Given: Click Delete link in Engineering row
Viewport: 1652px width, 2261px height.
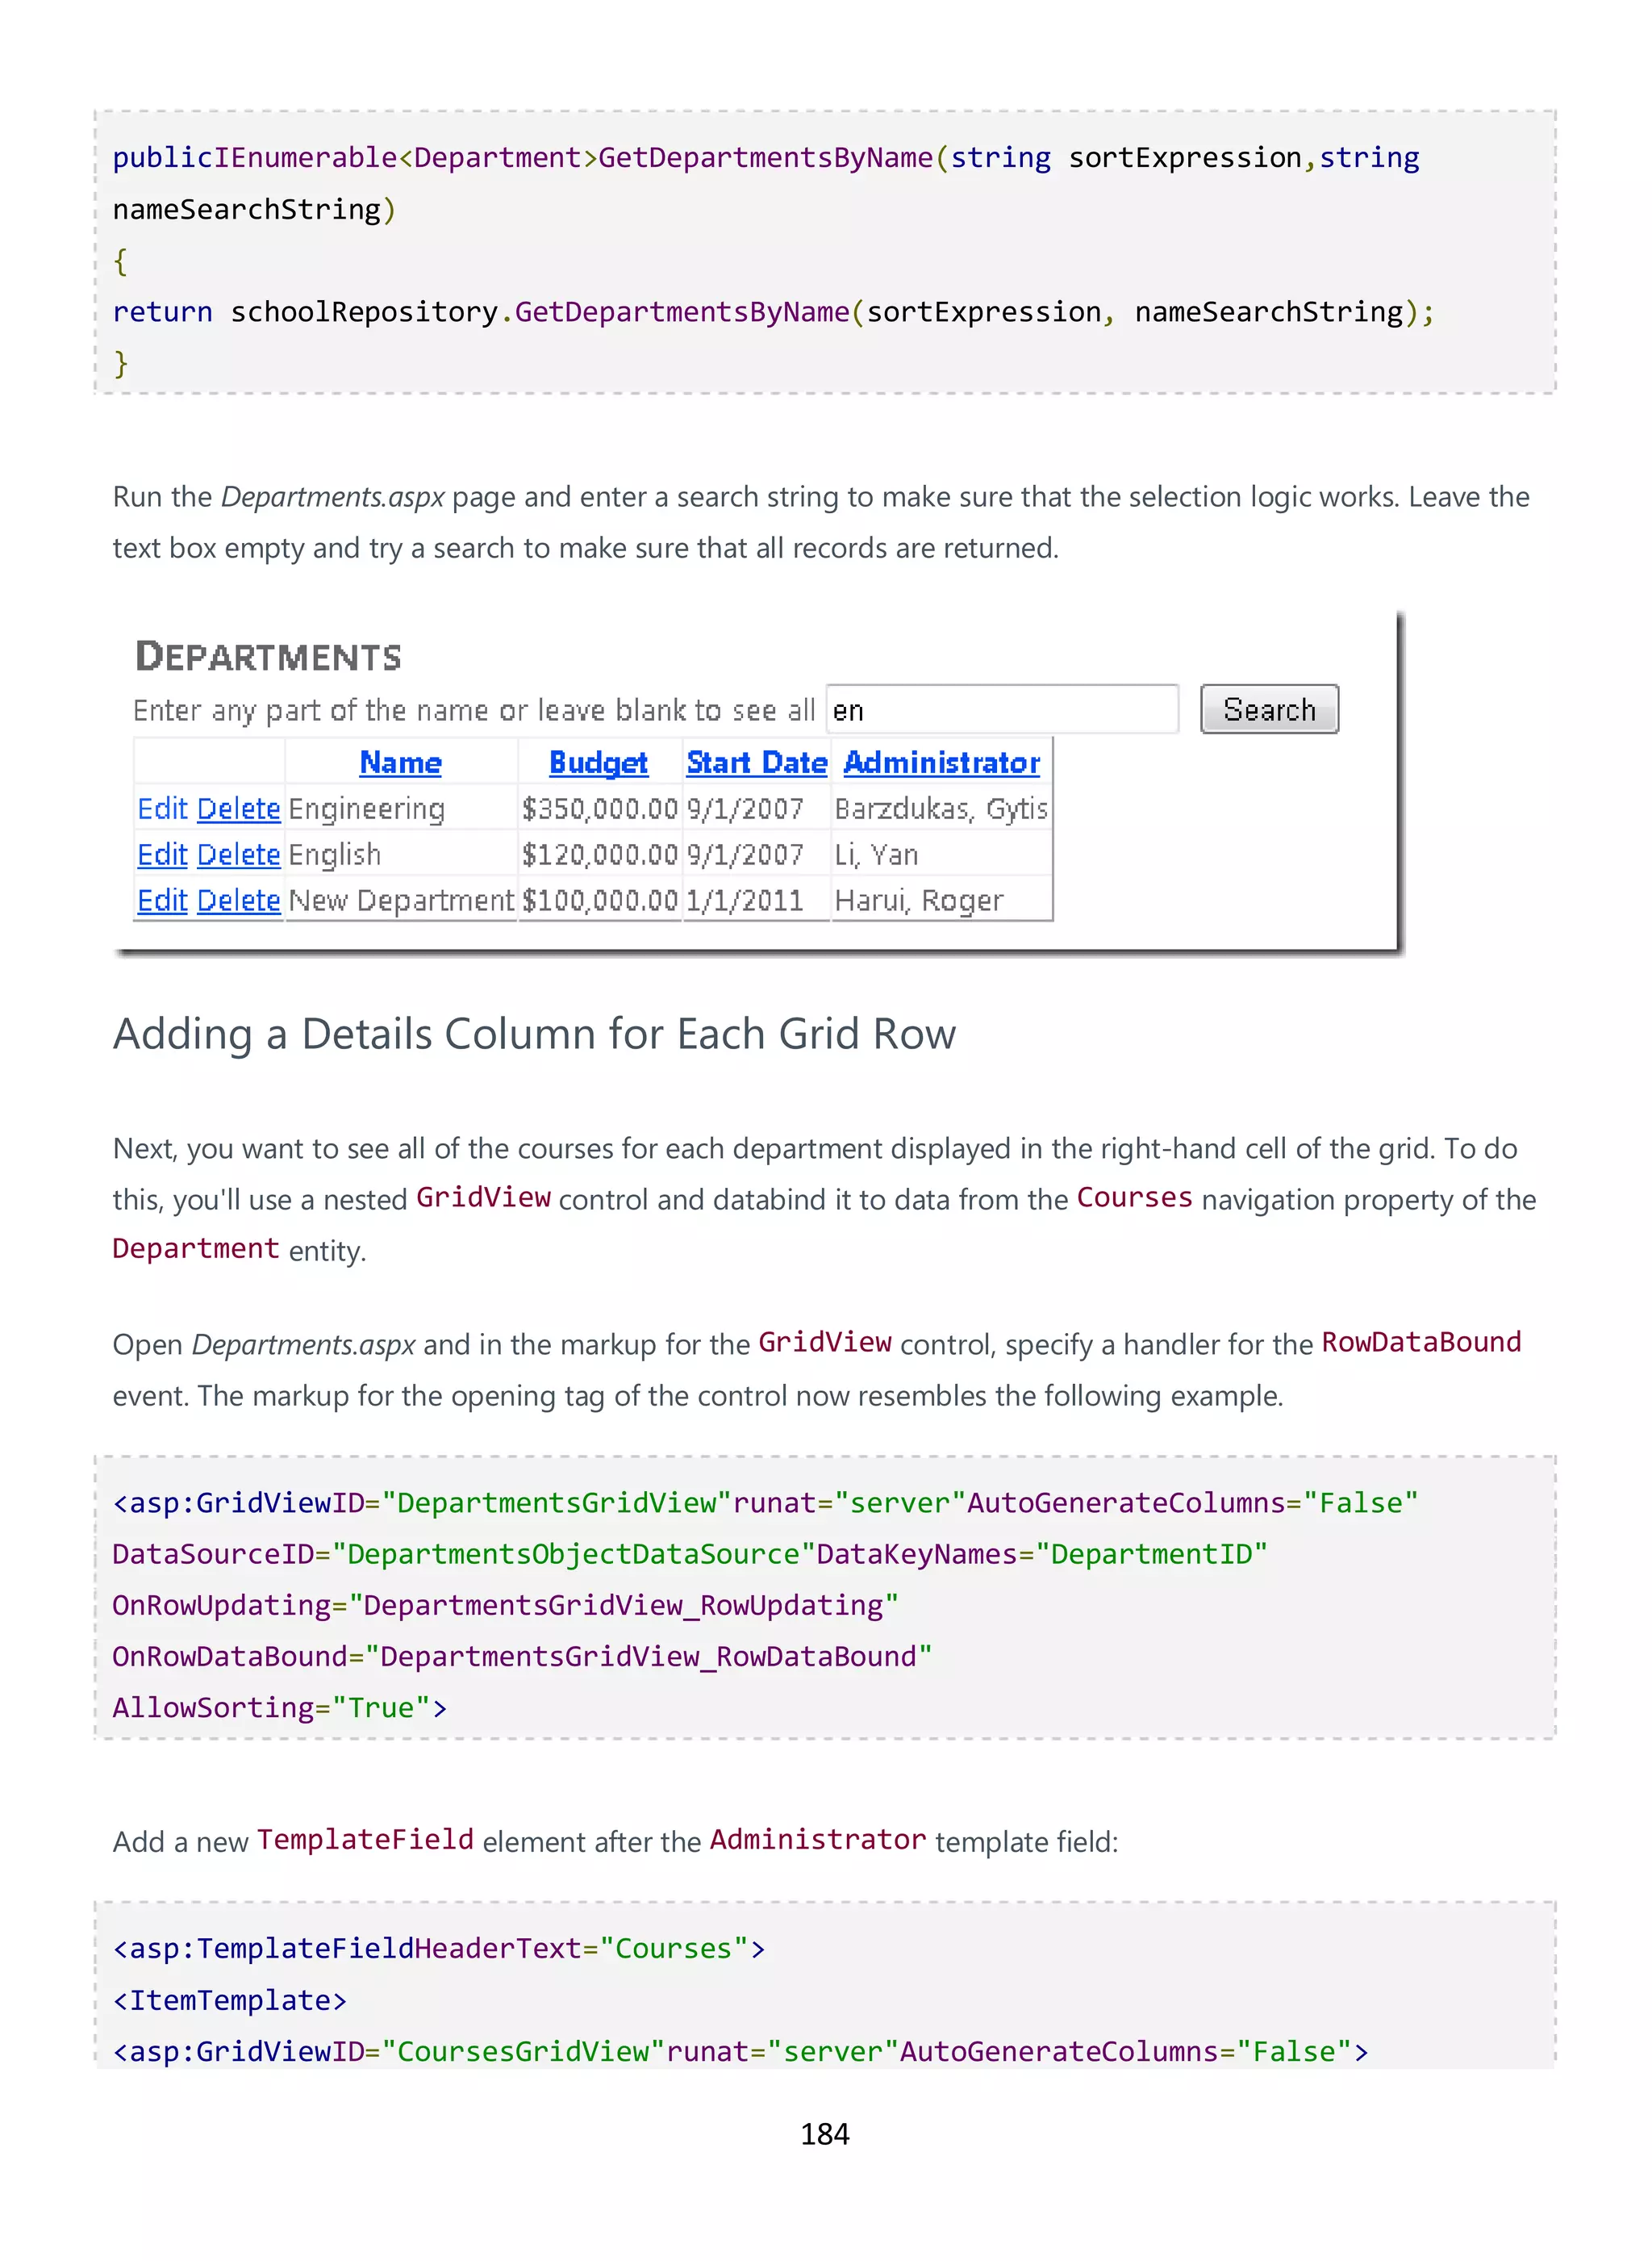Looking at the screenshot, I should pyautogui.click(x=238, y=809).
